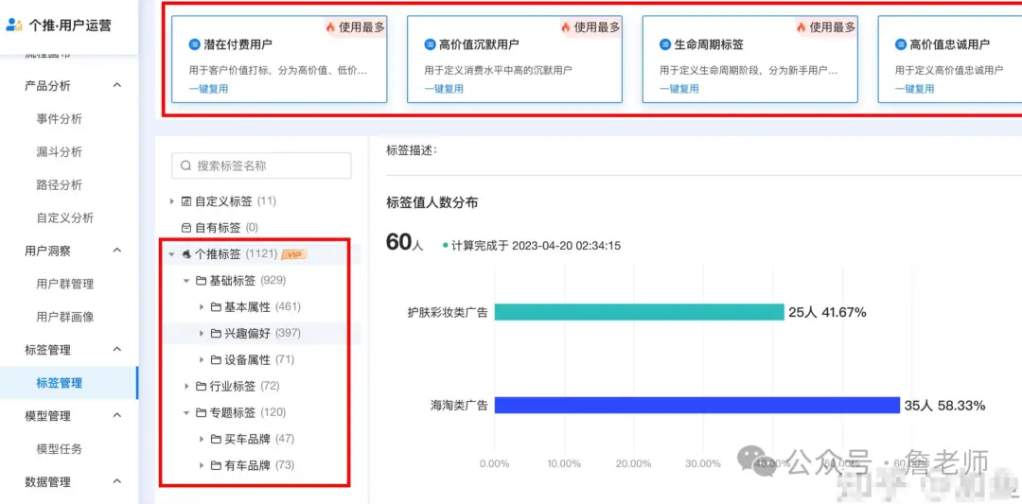Screen dimensions: 1022x504
Task: Click the blue 海淘类广告 bar
Action: click(696, 406)
